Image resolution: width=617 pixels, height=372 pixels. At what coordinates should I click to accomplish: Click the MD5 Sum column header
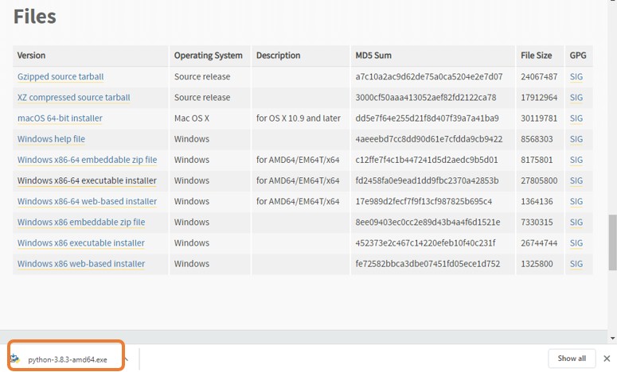coord(373,56)
